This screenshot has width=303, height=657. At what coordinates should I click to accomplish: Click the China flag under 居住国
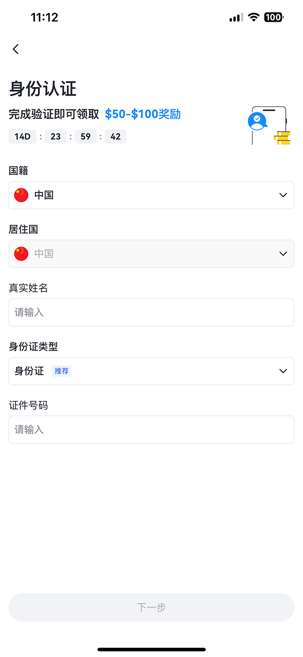(21, 254)
